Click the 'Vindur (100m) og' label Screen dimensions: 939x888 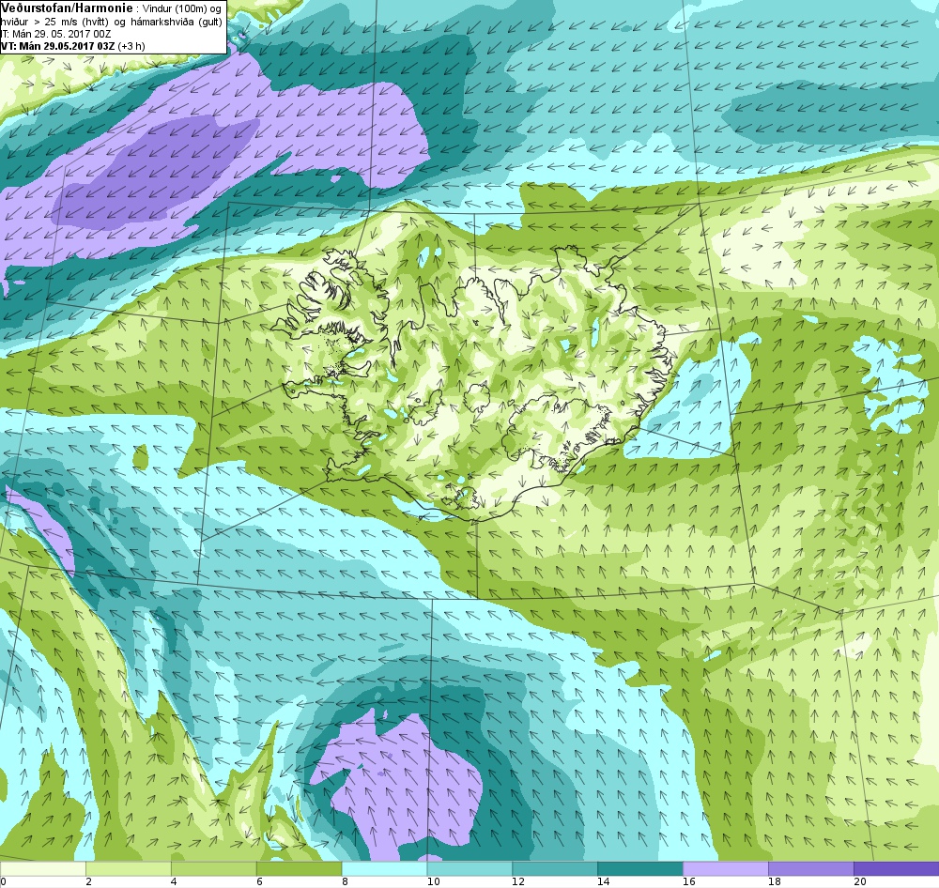click(183, 9)
